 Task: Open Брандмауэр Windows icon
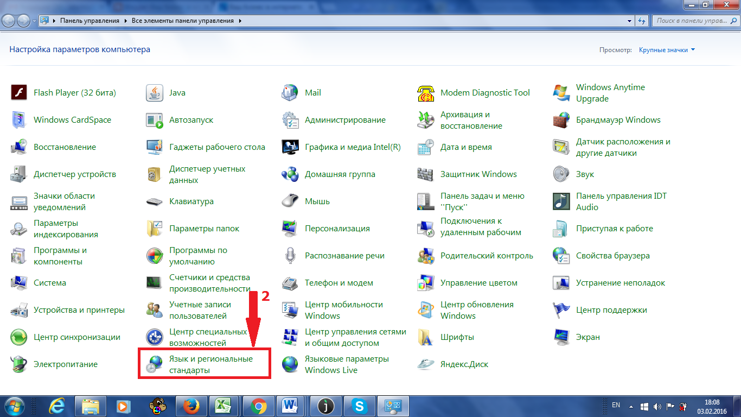561,120
